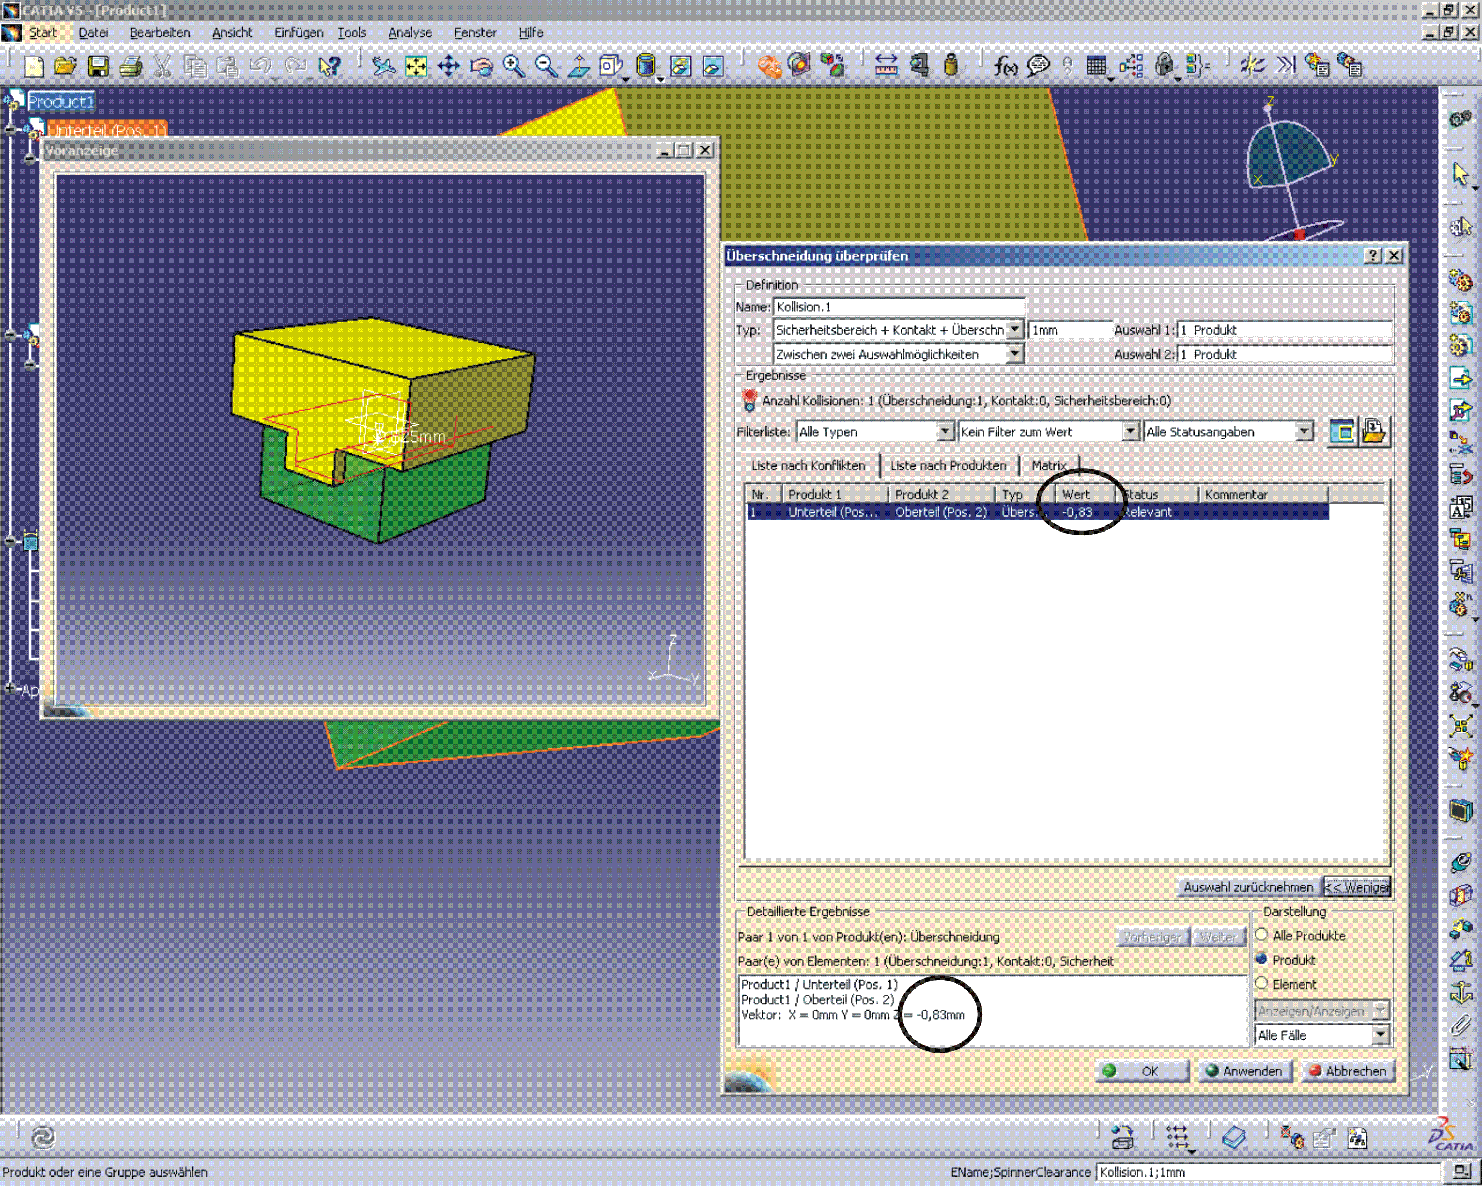1482x1186 pixels.
Task: Select the Alle Produkte radio button
Action: coord(1261,935)
